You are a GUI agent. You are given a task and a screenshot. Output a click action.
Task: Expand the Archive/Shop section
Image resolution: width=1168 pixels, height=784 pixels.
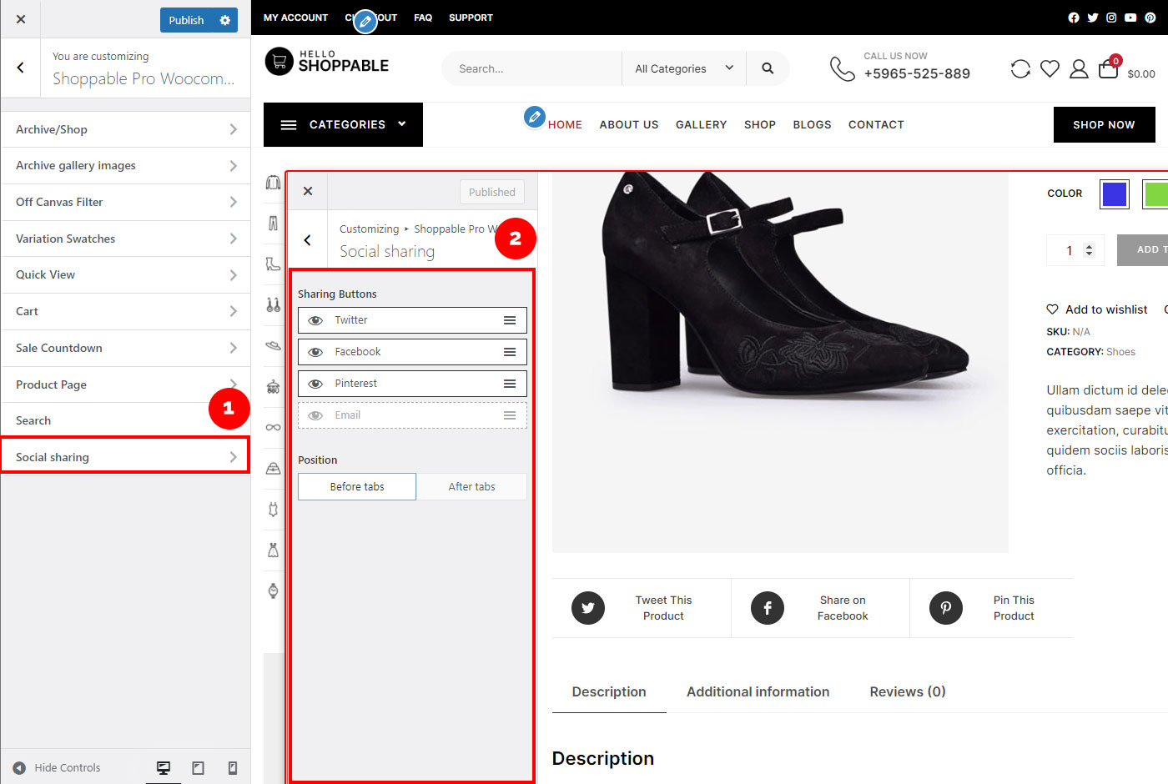point(125,129)
